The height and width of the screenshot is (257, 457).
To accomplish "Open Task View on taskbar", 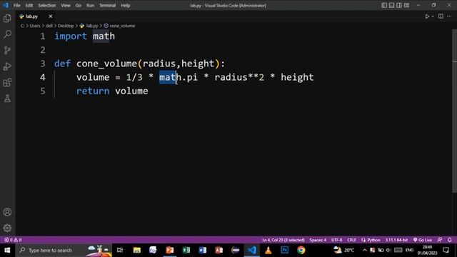I will point(120,251).
